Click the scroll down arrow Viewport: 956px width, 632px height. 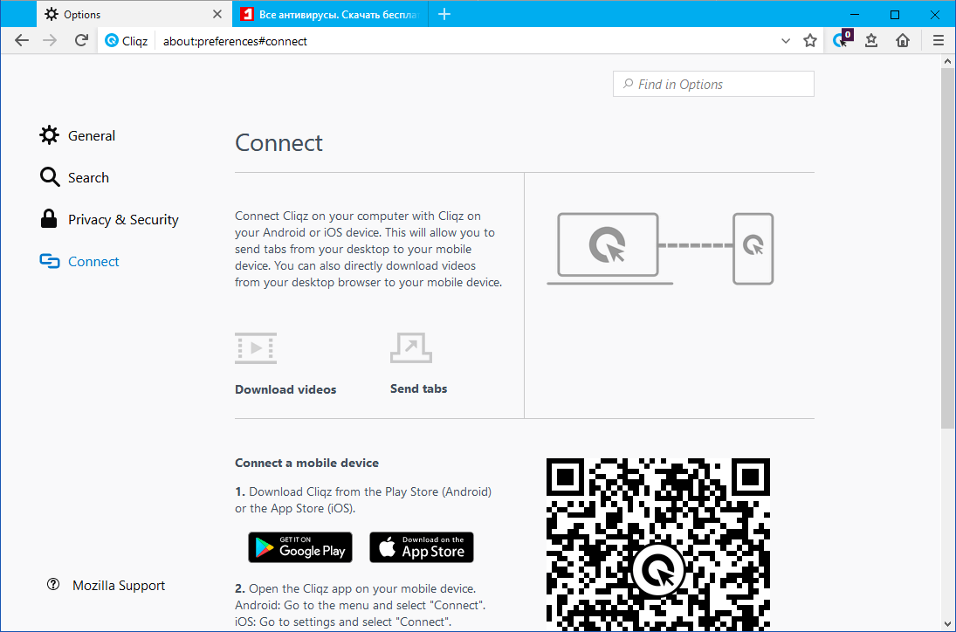tap(947, 623)
